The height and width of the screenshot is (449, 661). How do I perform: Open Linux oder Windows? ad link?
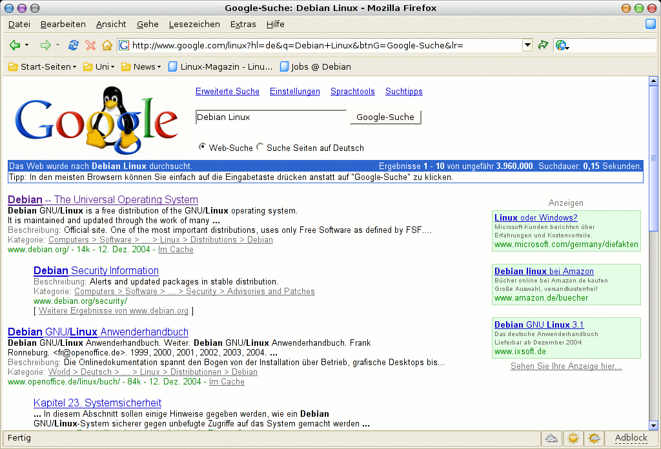pyautogui.click(x=536, y=218)
